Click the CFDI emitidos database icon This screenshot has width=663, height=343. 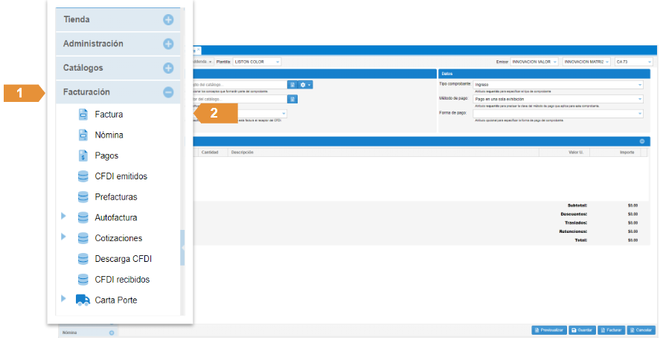83,177
